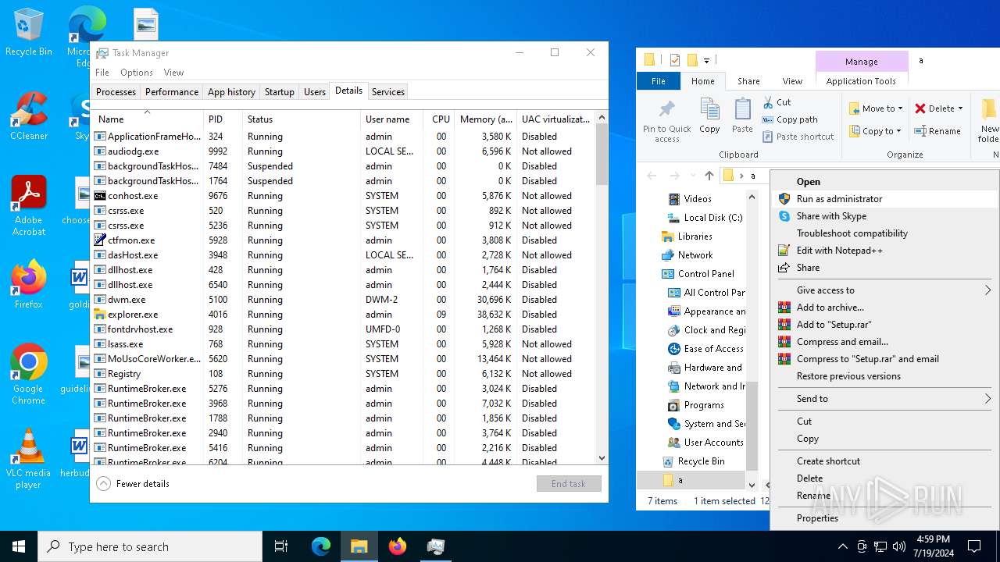
Task: Sort by the Memory column header
Action: [486, 119]
